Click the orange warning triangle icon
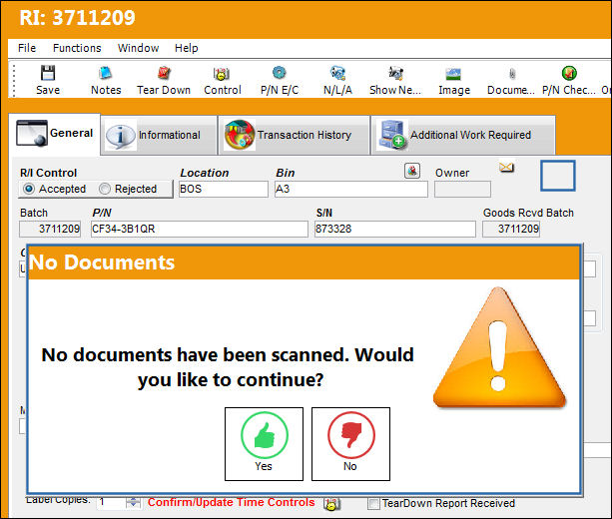612x519 pixels. (x=499, y=347)
